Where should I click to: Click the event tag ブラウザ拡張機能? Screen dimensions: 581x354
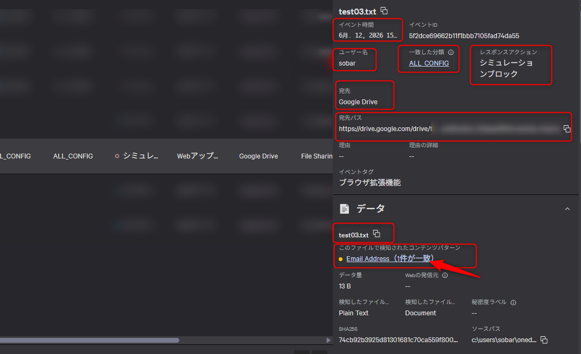[370, 183]
